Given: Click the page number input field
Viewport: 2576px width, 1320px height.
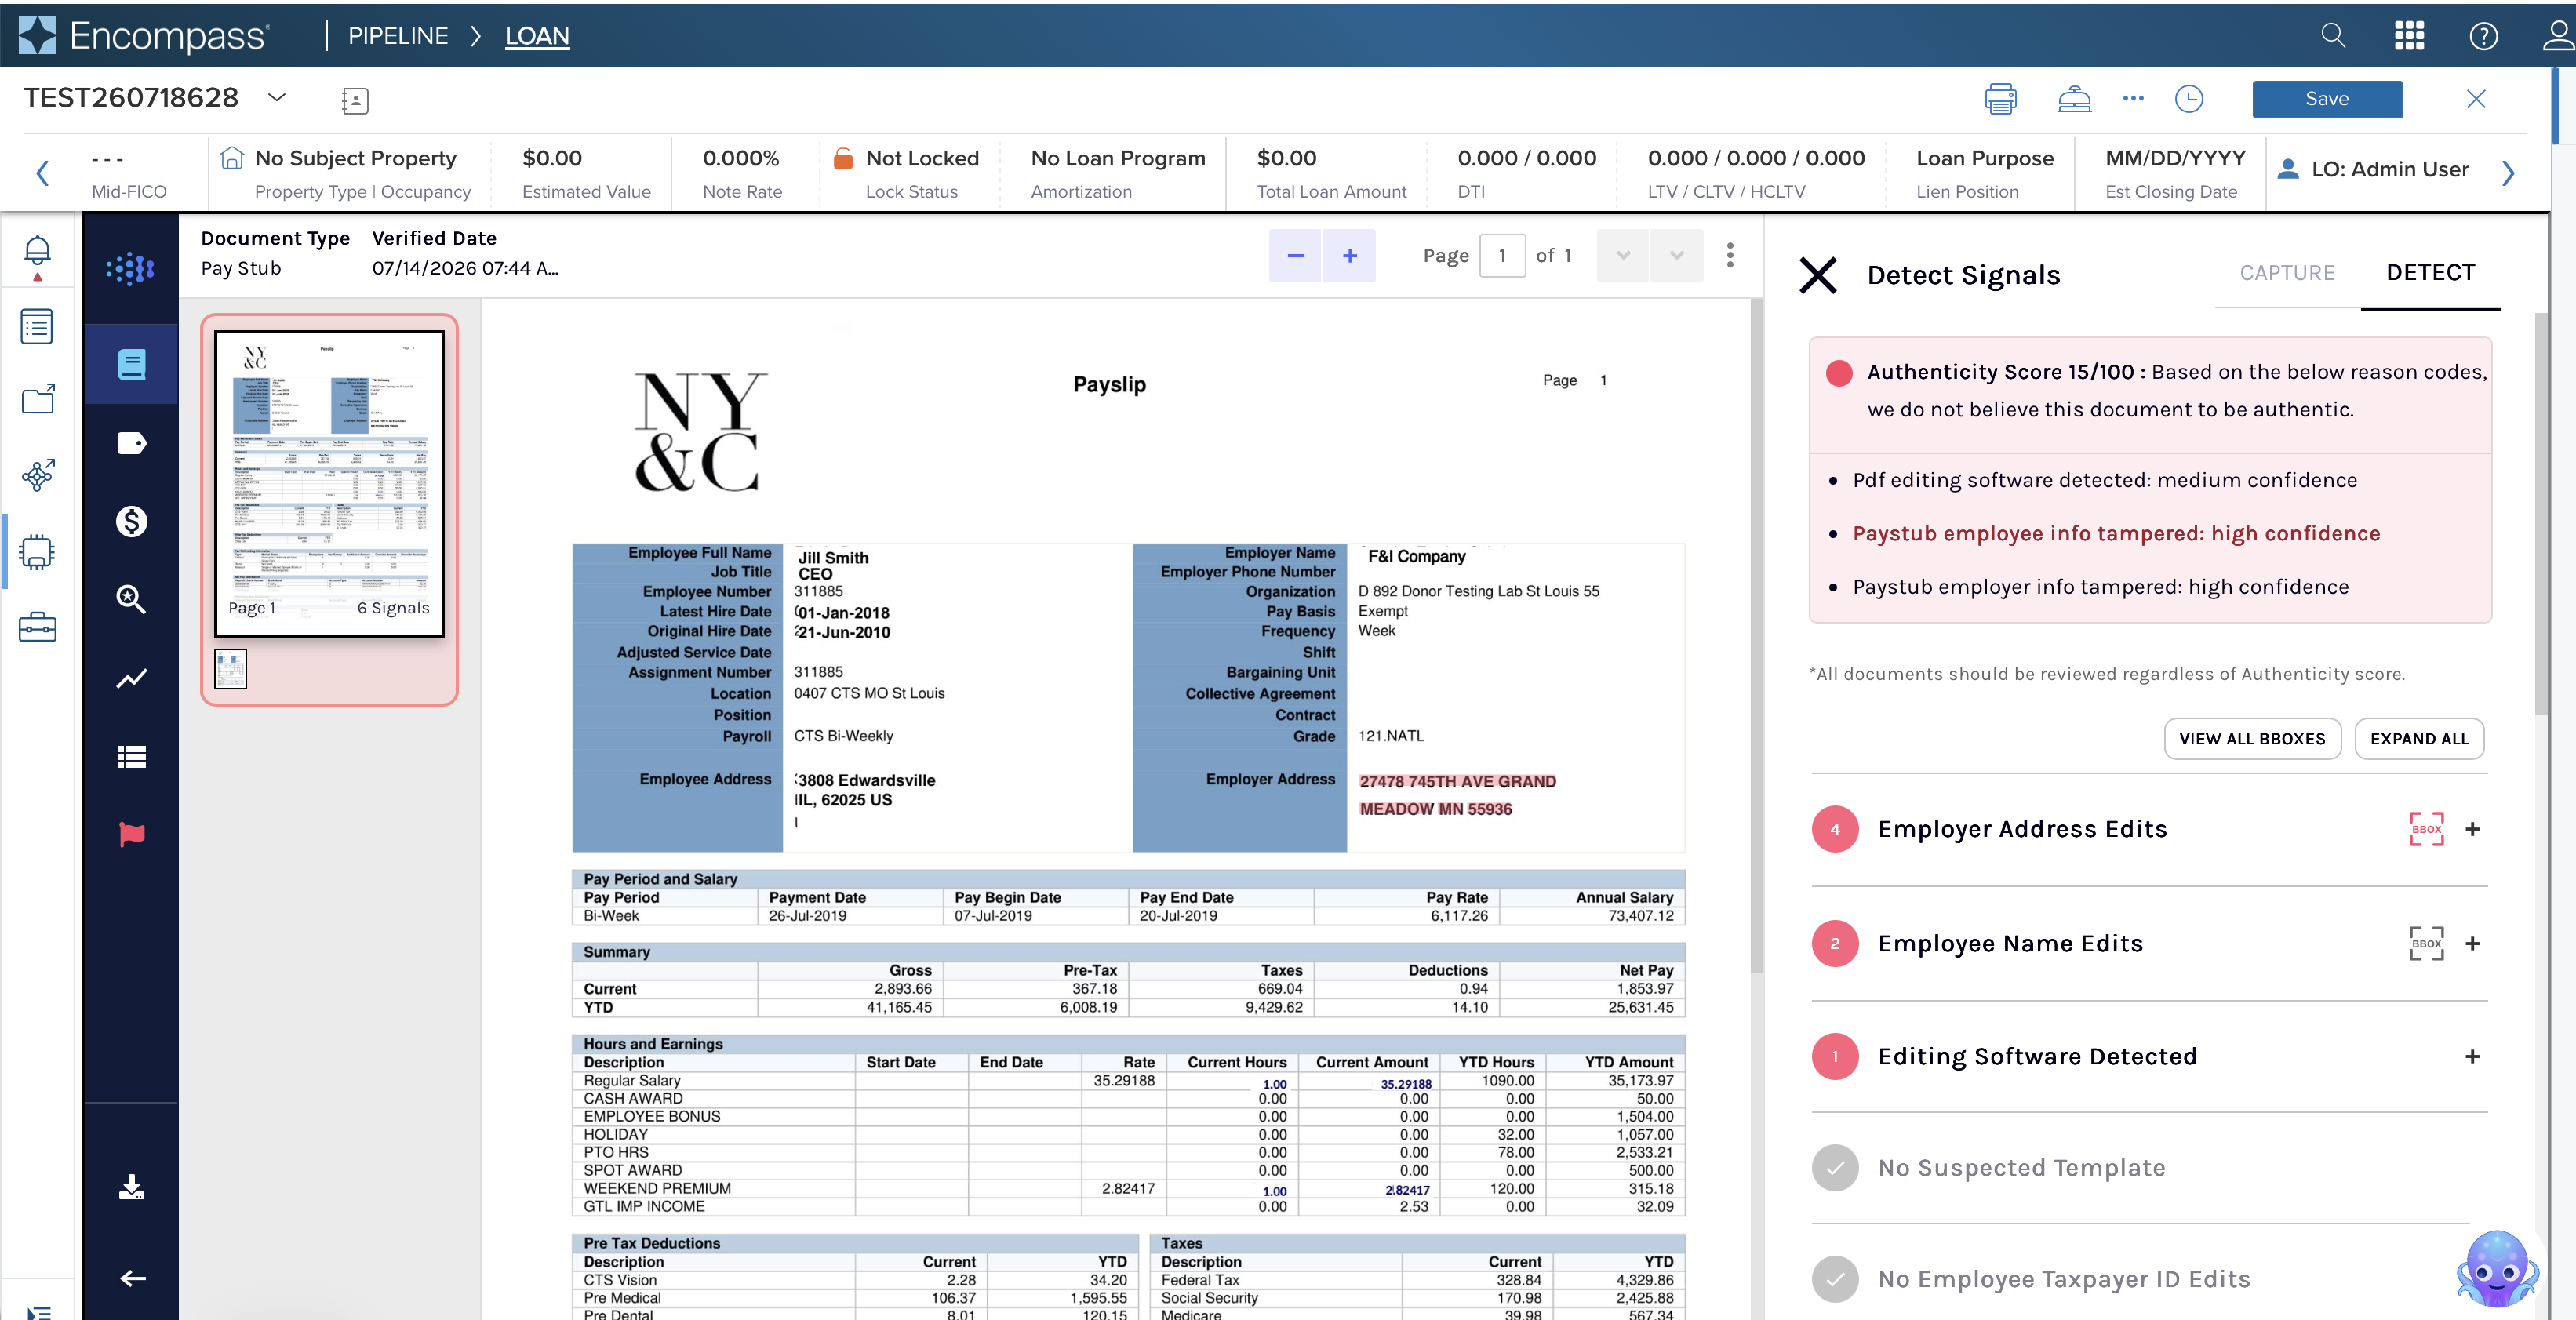Looking at the screenshot, I should [1501, 256].
